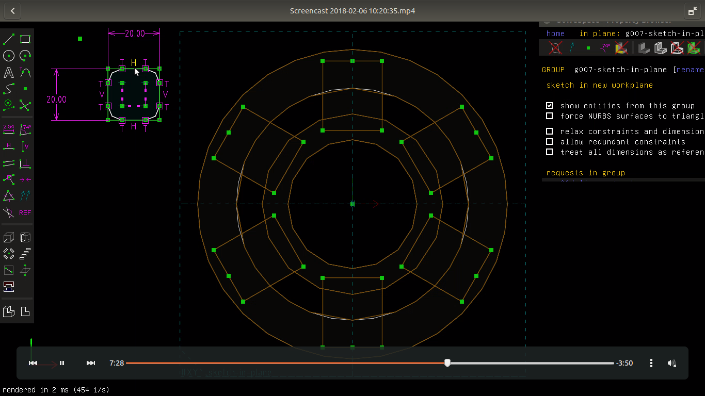
Task: Apply the symmetric constraint icon
Action: click(x=25, y=179)
